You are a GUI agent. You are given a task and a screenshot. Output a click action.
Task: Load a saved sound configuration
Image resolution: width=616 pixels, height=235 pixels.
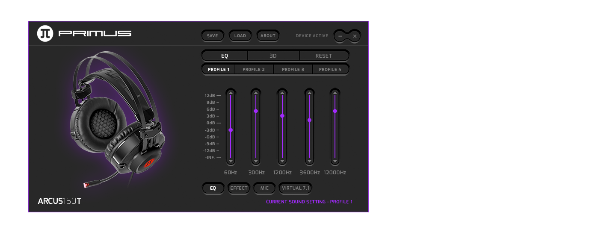point(240,36)
